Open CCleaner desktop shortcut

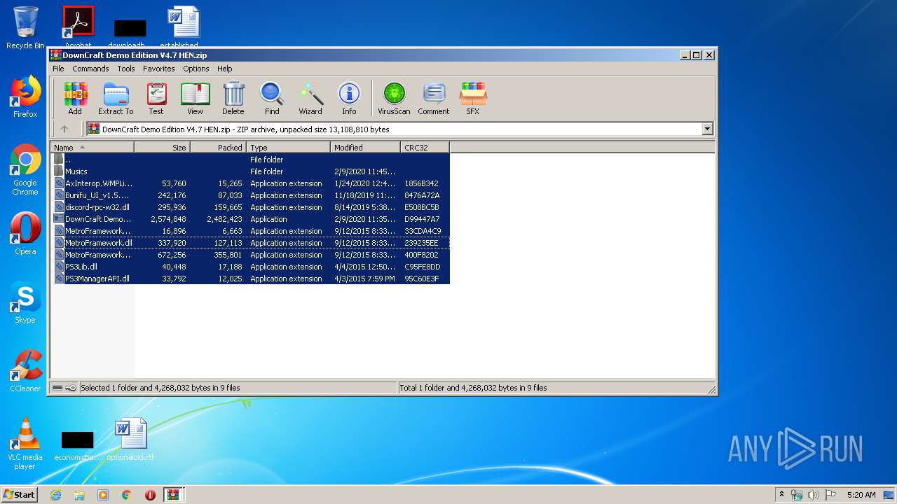tap(25, 371)
